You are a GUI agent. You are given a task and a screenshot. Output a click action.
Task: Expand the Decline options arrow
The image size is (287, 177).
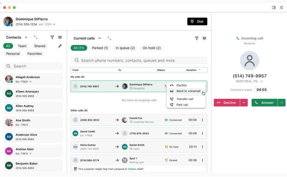(x=244, y=103)
